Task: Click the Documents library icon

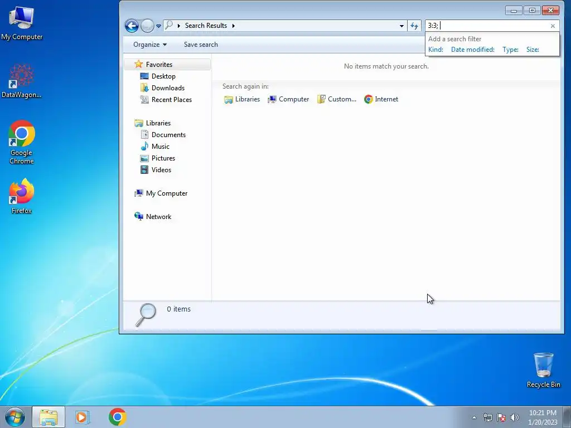Action: point(144,135)
